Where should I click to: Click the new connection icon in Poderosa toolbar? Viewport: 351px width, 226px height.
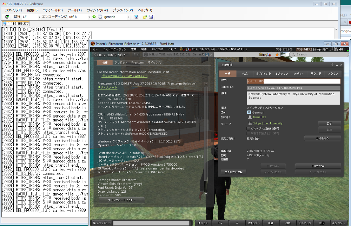[x=7, y=17]
